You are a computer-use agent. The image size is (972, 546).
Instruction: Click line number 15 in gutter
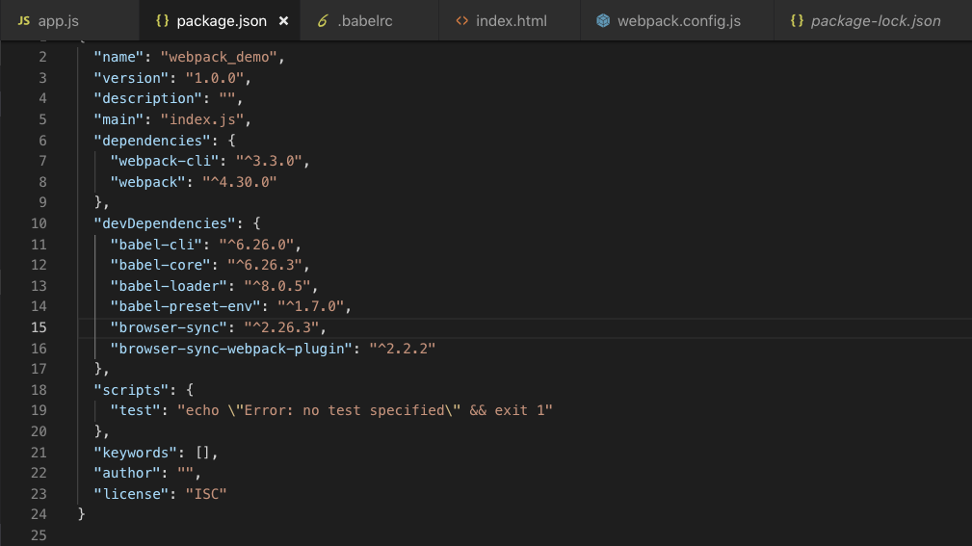39,327
